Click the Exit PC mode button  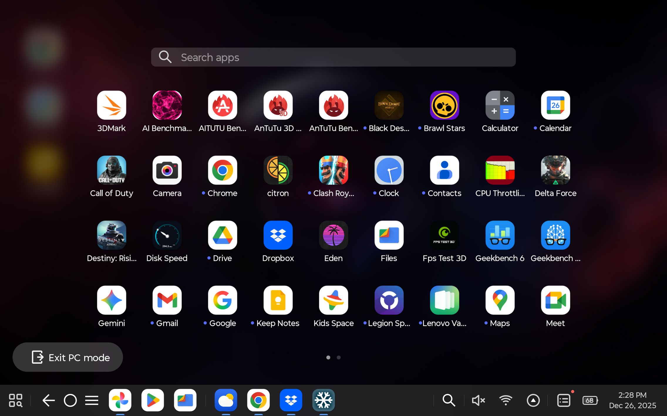[68, 357]
